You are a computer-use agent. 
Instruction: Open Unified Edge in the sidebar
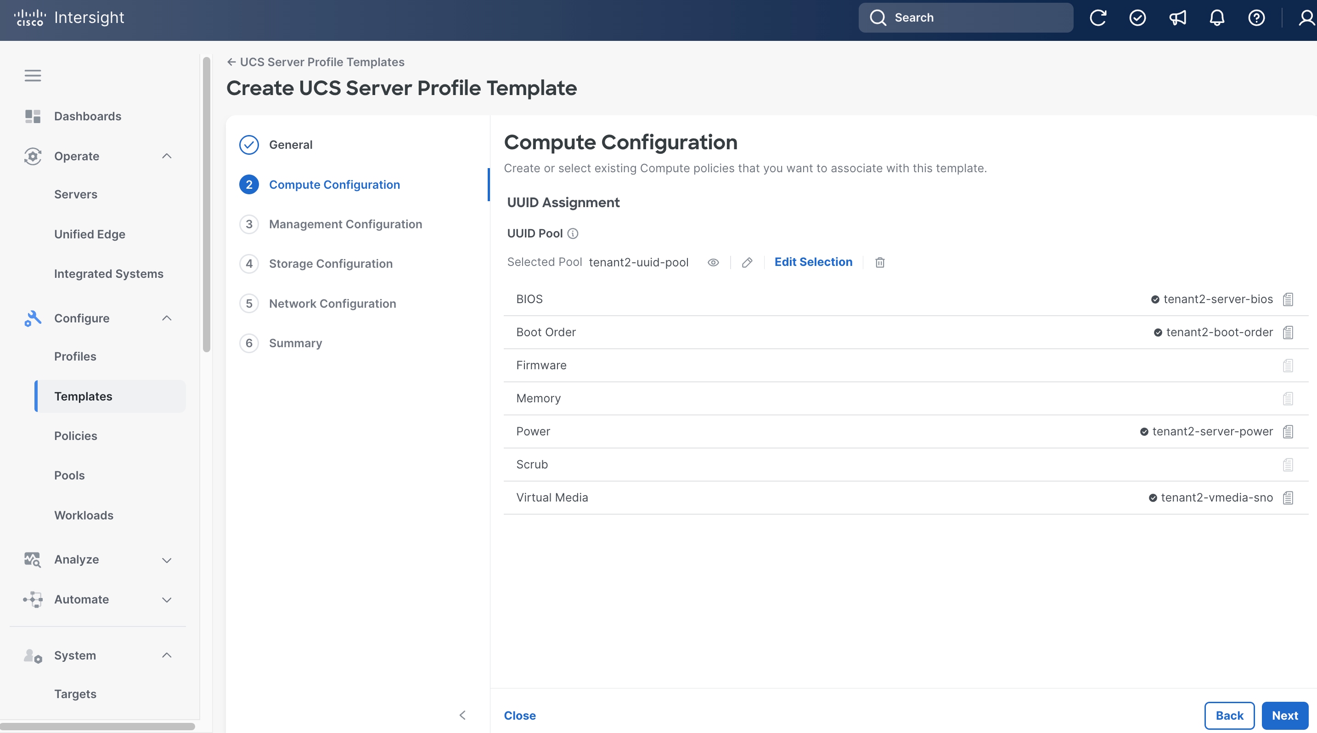pos(90,234)
